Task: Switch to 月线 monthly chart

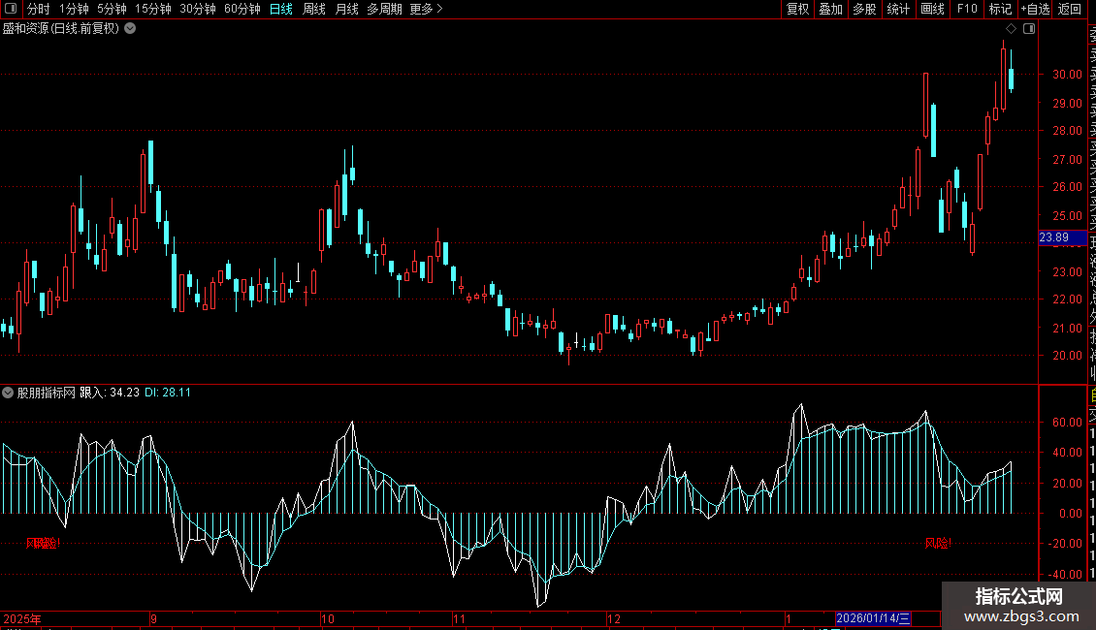Action: point(346,9)
